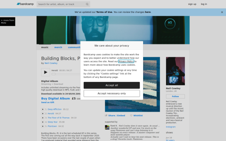The height and width of the screenshot is (141, 226).
Task: Accept necessary cookies only
Action: click(112, 94)
